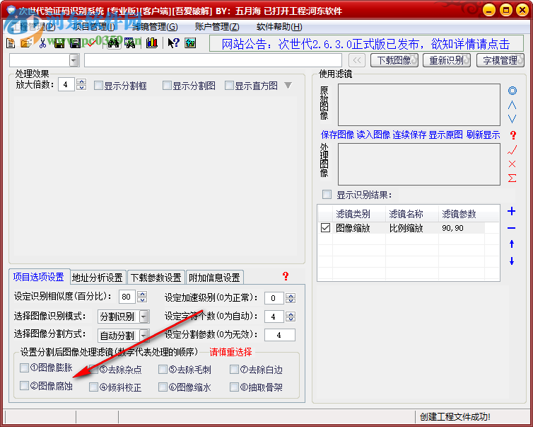Click the colored bar chart icon
The image size is (533, 427).
(151, 43)
